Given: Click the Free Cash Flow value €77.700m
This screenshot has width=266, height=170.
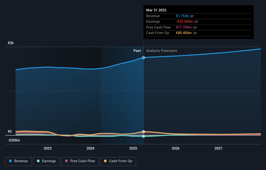Looking at the screenshot, I should point(184,27).
